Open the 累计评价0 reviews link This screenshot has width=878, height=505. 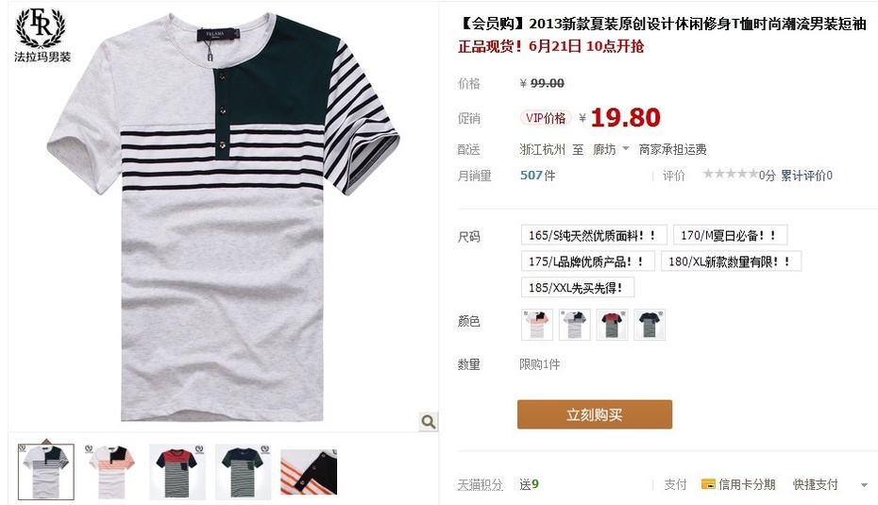pyautogui.click(x=806, y=176)
